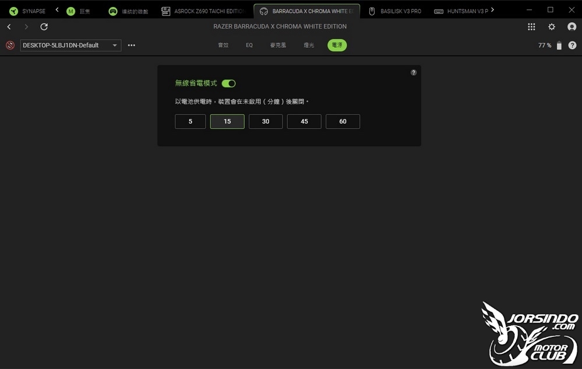Image resolution: width=582 pixels, height=369 pixels.
Task: Set power-off timer to 15 minutes
Action: (x=227, y=121)
